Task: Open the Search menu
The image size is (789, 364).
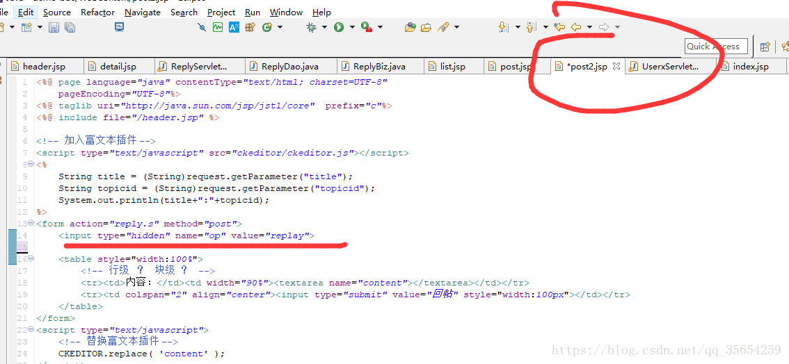Action: pyautogui.click(x=184, y=12)
